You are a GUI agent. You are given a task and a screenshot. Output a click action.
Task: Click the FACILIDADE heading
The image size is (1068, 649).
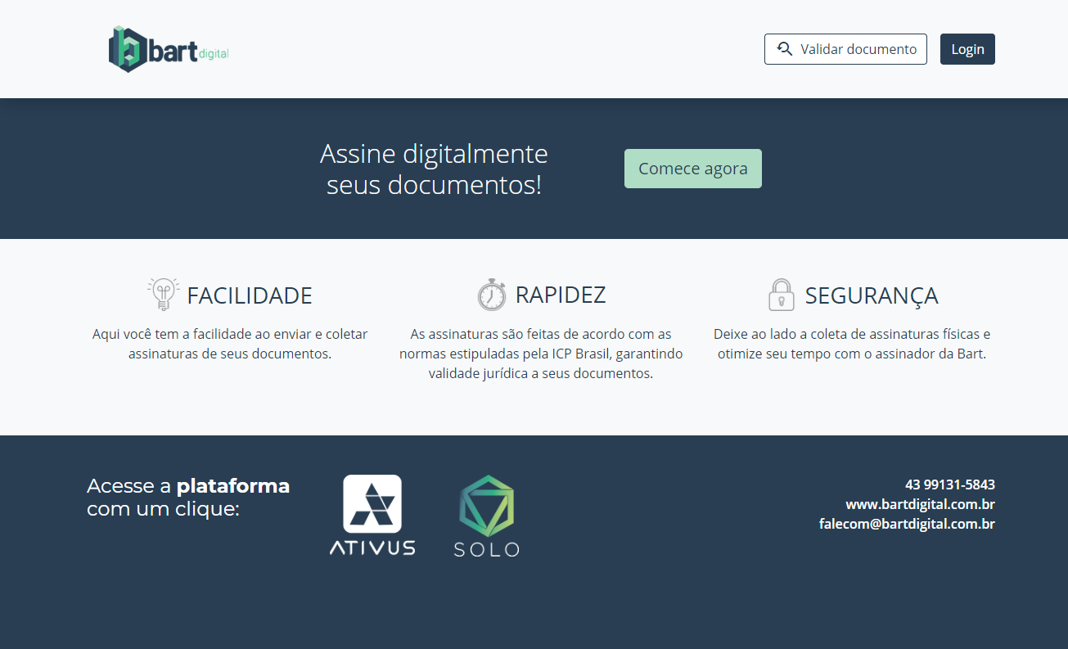250,295
